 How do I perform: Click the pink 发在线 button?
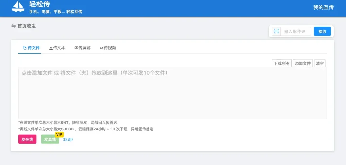coord(27,139)
